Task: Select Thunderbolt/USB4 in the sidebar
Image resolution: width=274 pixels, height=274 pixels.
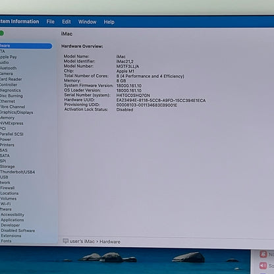Action: point(17,172)
